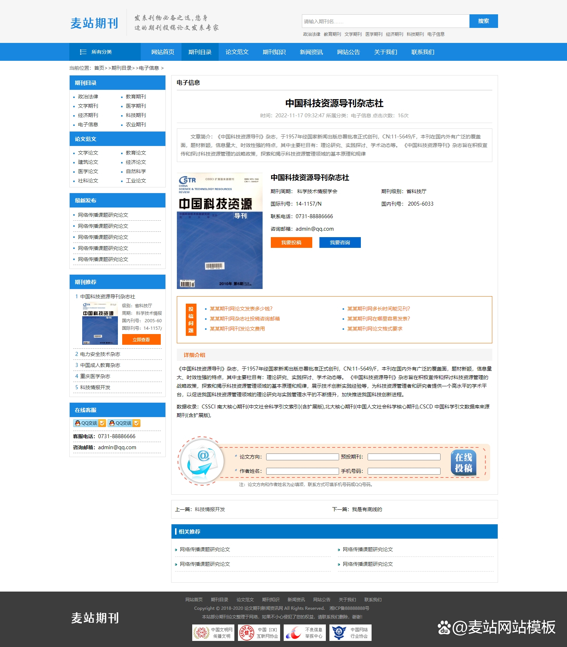Click 期刊目录 in the breadcrumb
The image size is (567, 647).
121,68
